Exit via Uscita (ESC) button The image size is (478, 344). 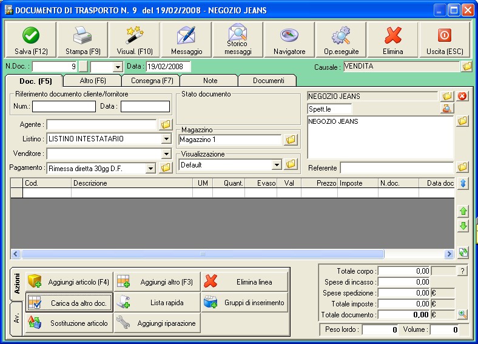tap(445, 39)
